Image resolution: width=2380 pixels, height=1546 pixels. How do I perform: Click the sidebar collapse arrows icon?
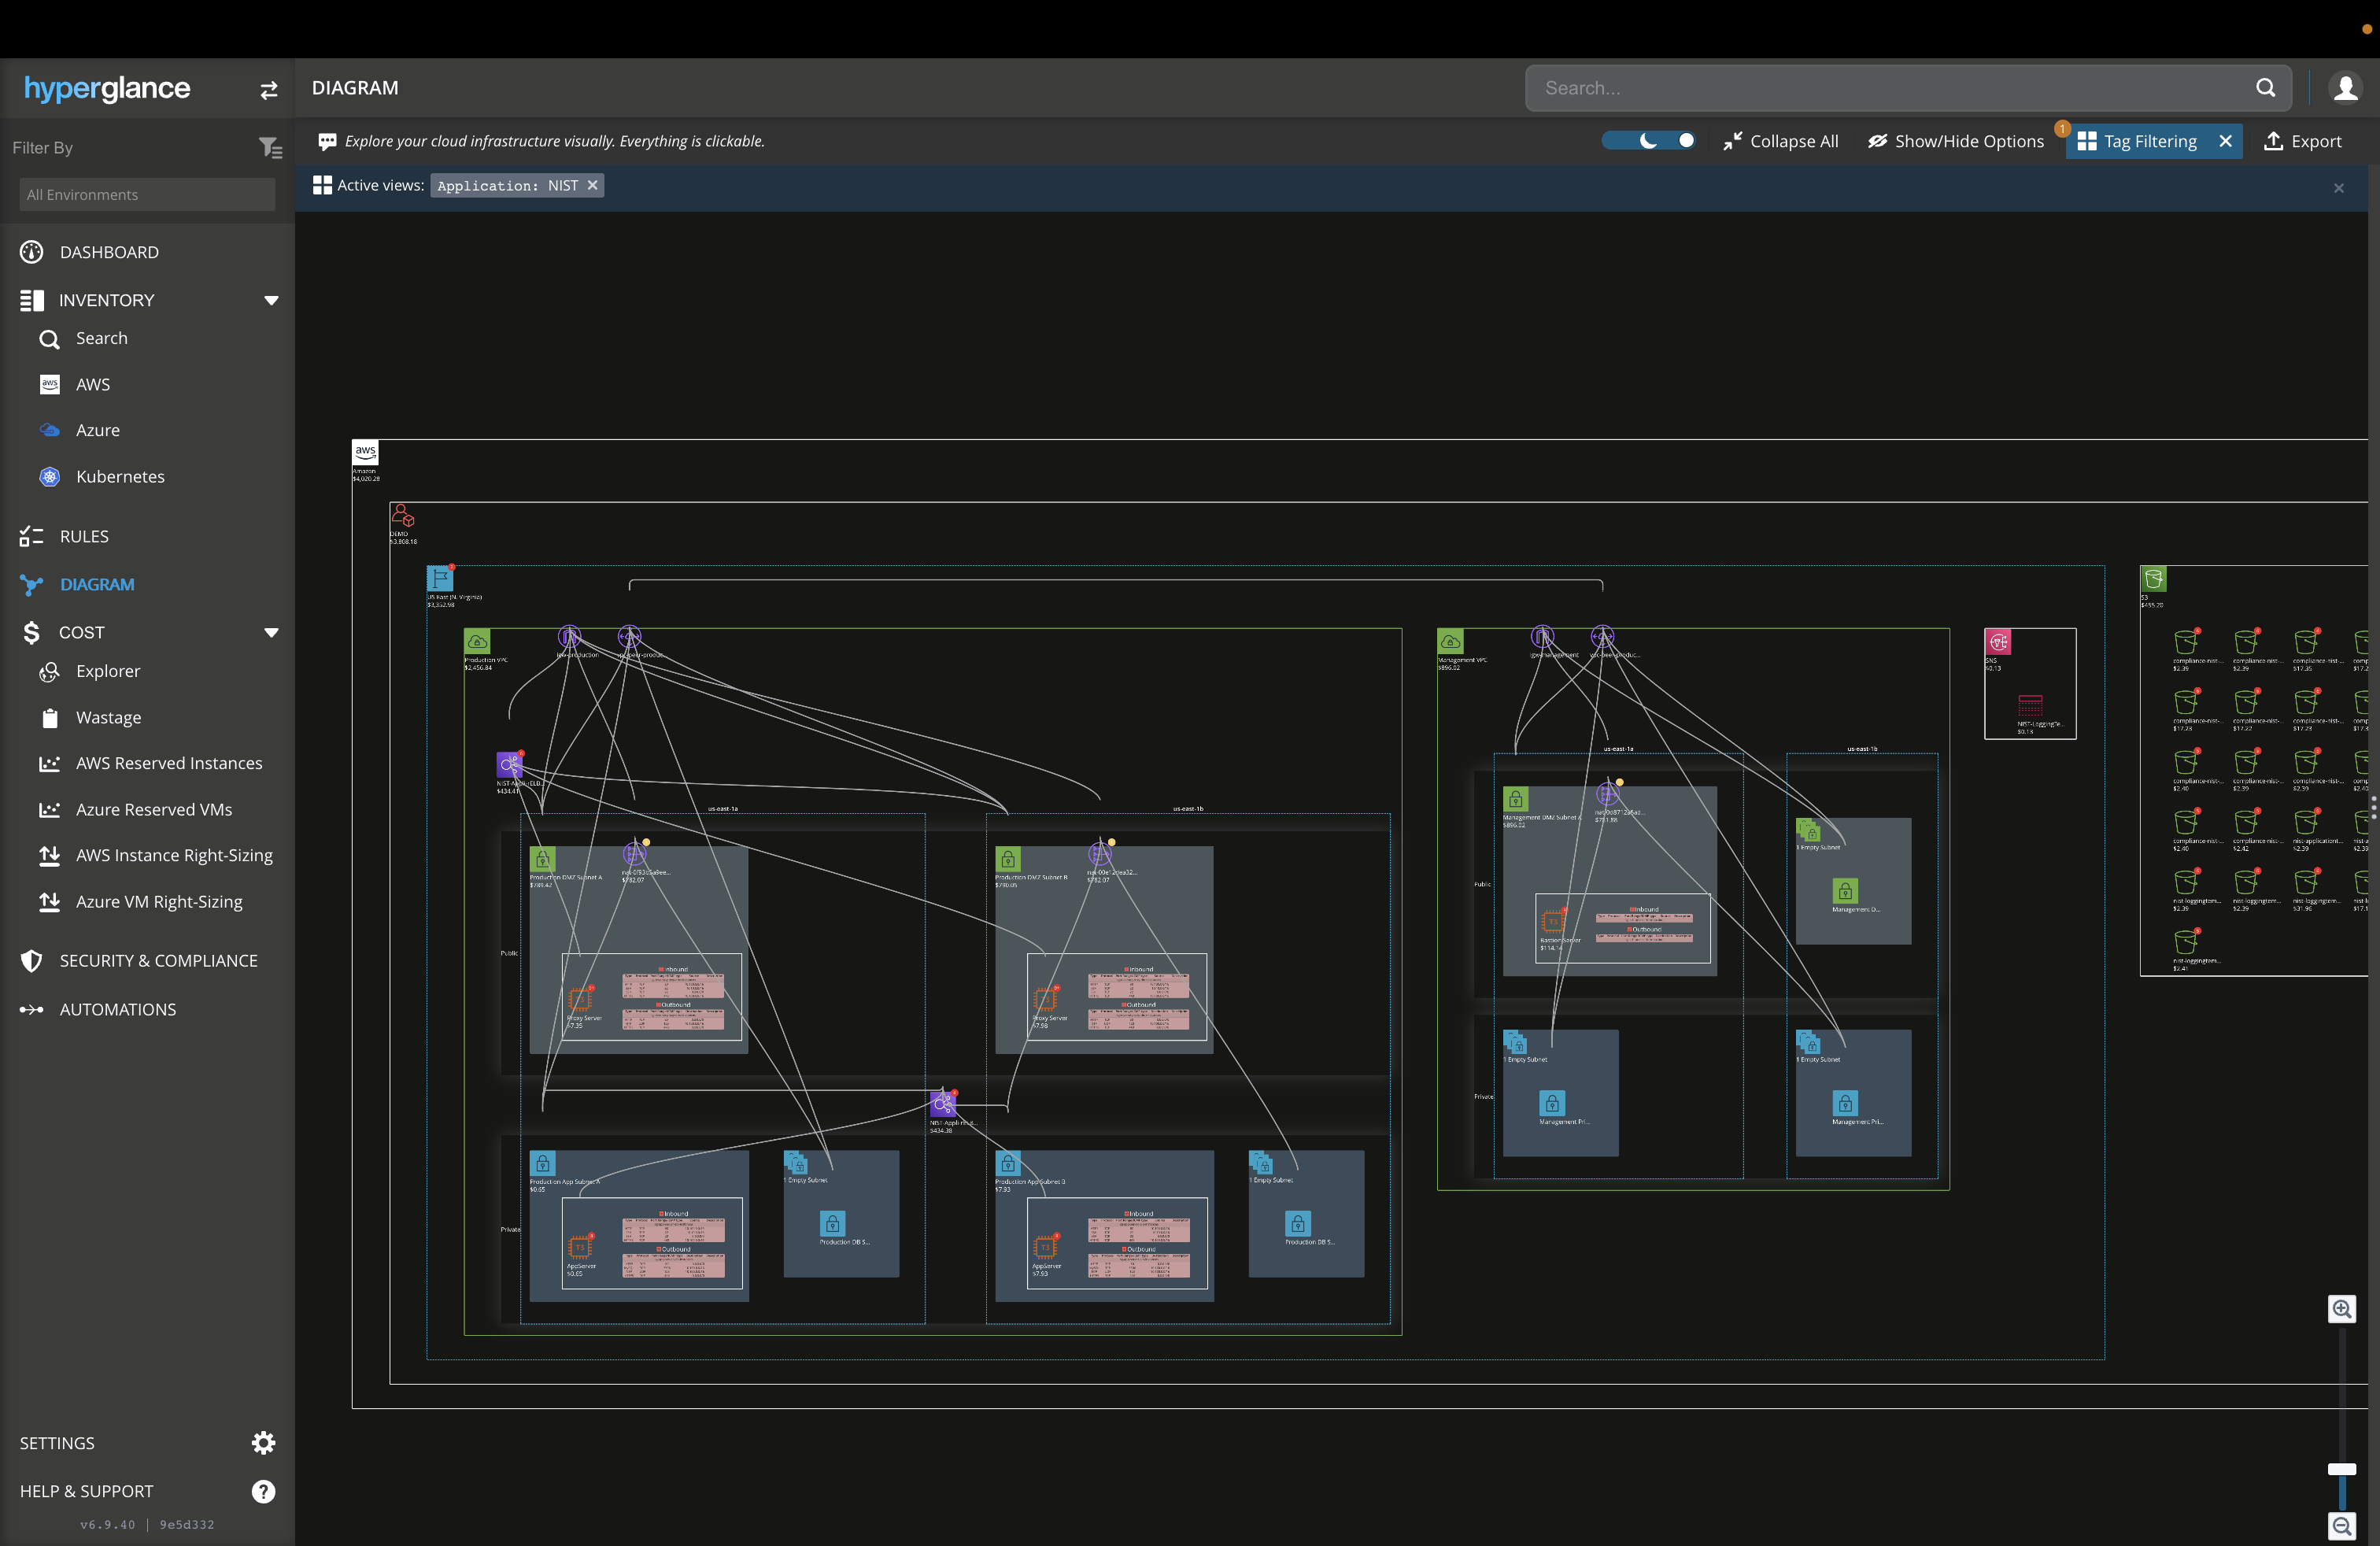pos(268,90)
